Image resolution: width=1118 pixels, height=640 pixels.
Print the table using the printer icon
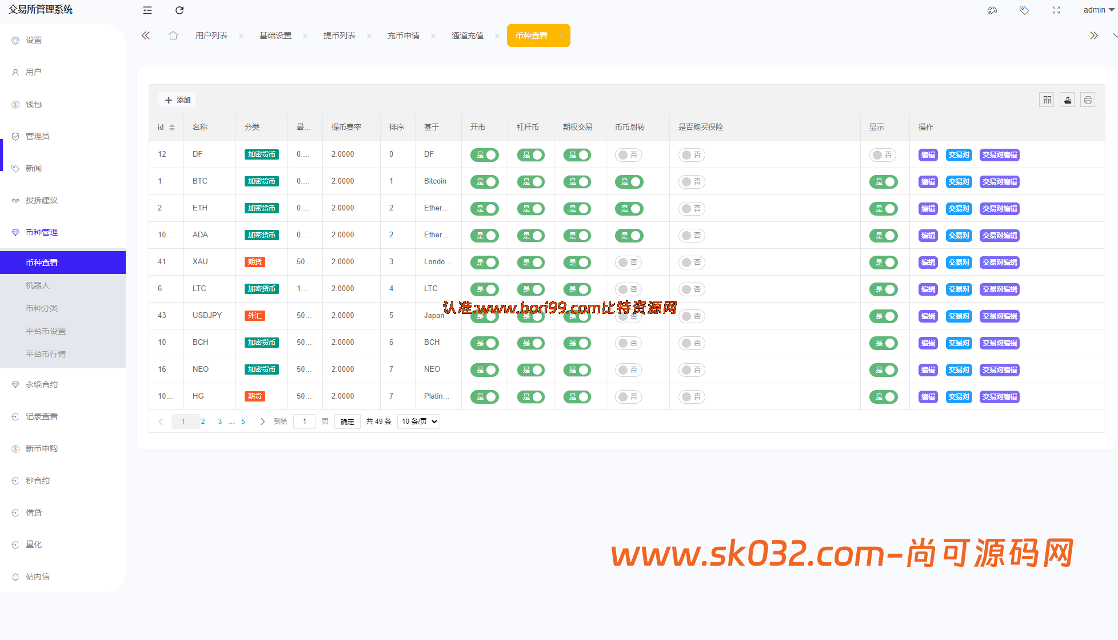1088,99
